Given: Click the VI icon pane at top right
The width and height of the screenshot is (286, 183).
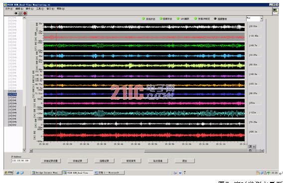Looking at the screenshot, I should point(275,11).
